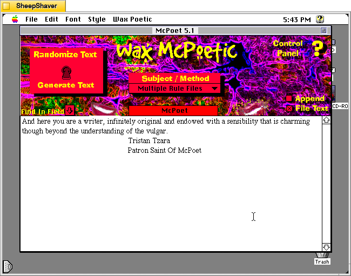Open the Control Panel
Screen dimensions: 351x276
[x=288, y=49]
